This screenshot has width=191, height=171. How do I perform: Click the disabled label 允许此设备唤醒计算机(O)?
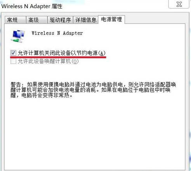point(48,61)
